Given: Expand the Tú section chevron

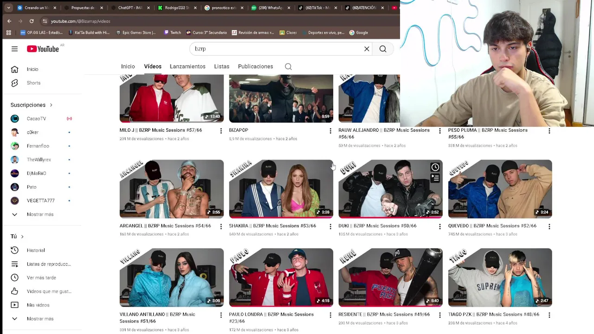Looking at the screenshot, I should click(22, 237).
